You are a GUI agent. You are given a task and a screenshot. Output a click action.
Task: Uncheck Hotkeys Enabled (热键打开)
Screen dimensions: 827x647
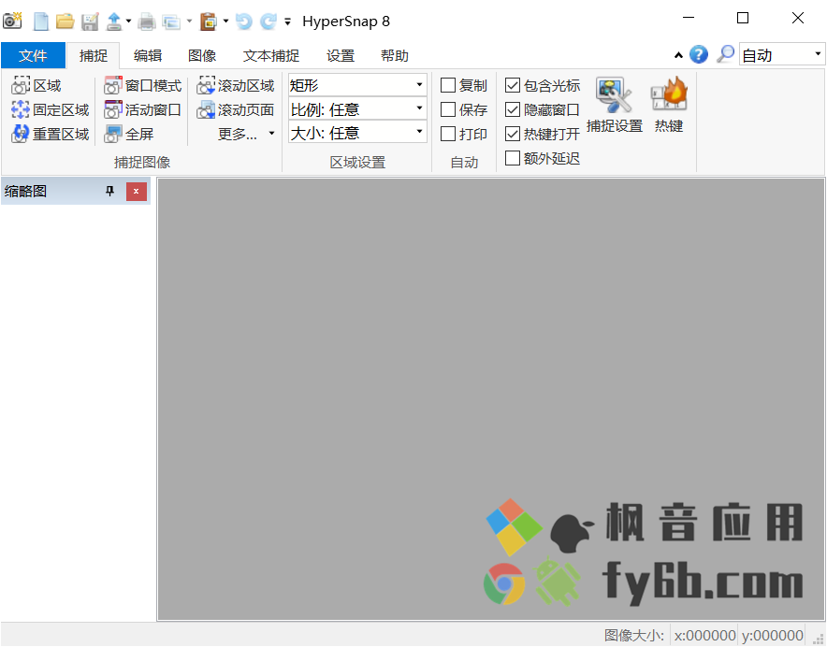tap(513, 134)
